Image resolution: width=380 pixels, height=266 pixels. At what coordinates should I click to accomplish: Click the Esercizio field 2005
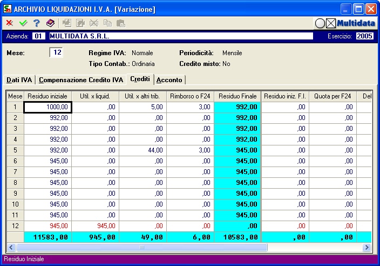point(364,36)
